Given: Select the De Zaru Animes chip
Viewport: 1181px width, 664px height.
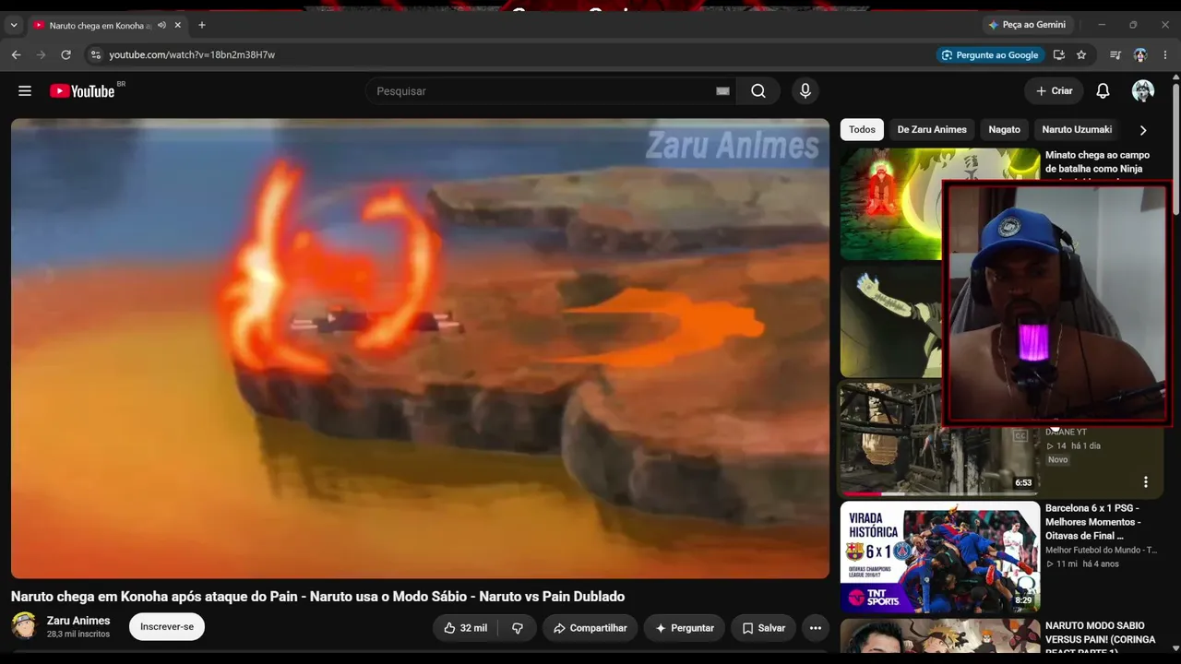Looking at the screenshot, I should tap(932, 130).
